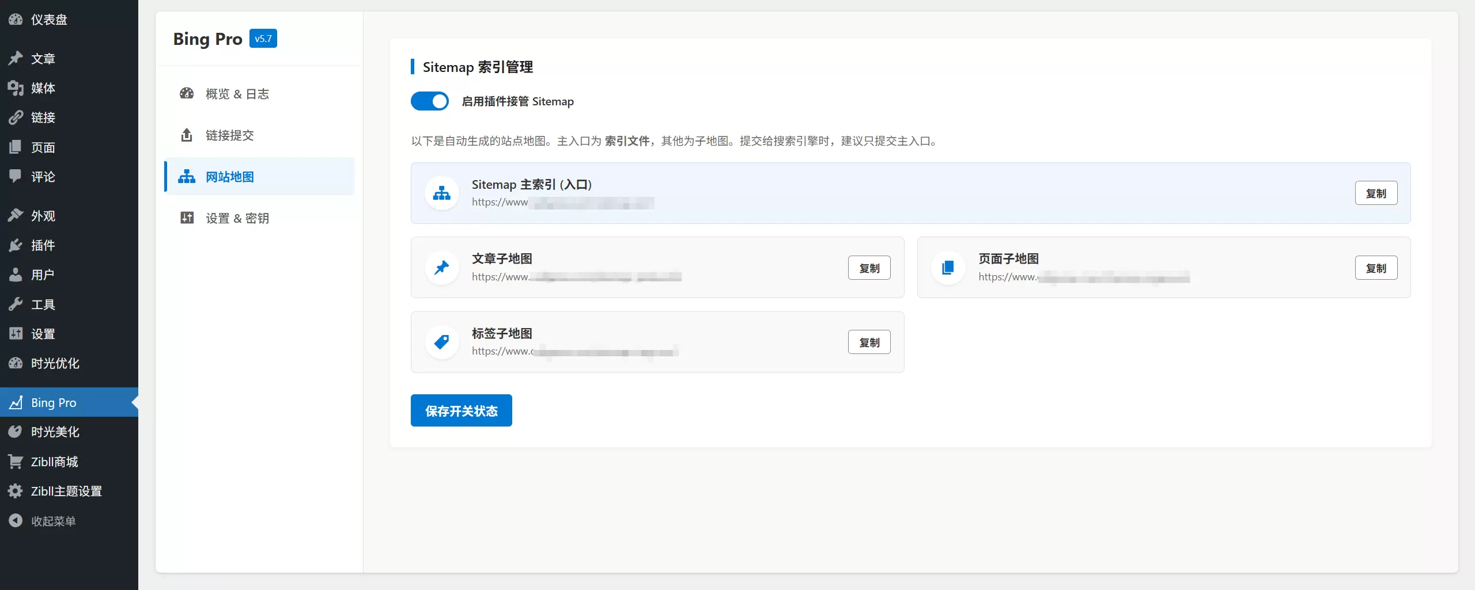Click the tag icon in 标签子地图 card
Image resolution: width=1475 pixels, height=590 pixels.
point(442,342)
